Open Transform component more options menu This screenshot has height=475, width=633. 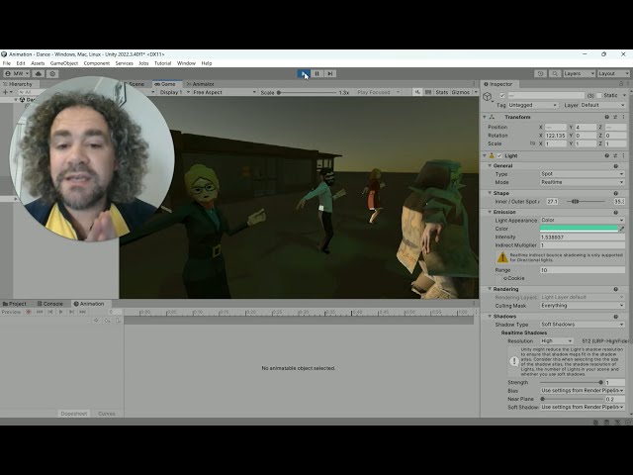pos(623,117)
